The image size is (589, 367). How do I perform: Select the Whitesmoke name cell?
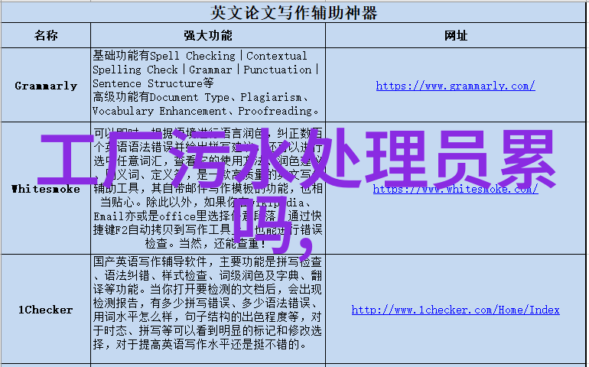[x=46, y=188]
